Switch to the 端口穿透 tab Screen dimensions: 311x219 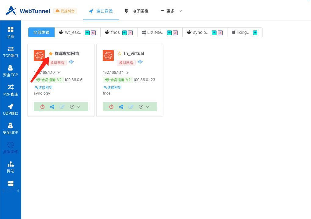101,11
